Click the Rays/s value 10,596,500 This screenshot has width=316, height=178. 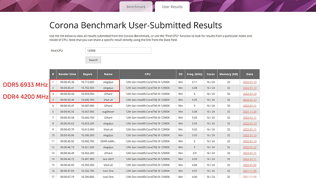pyautogui.click(x=88, y=135)
